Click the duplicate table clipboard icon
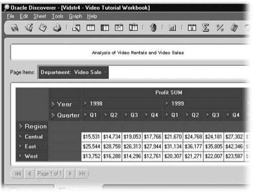This screenshot has height=196, width=254. click(133, 27)
